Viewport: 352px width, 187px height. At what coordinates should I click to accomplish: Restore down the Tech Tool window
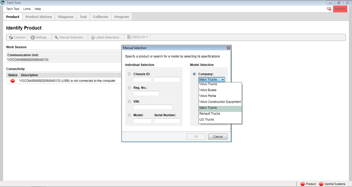(x=338, y=3)
